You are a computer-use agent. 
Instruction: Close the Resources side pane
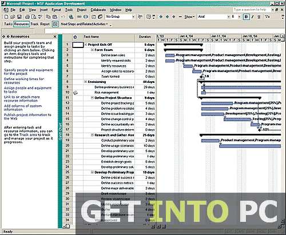(55, 37)
